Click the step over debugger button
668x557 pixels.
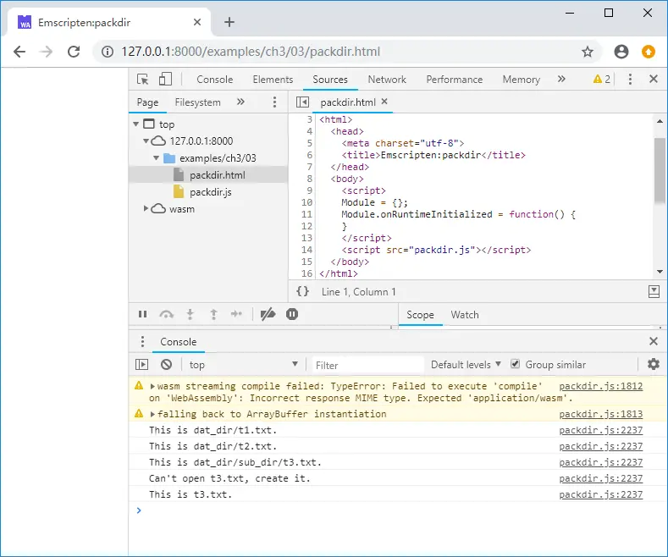pos(166,314)
